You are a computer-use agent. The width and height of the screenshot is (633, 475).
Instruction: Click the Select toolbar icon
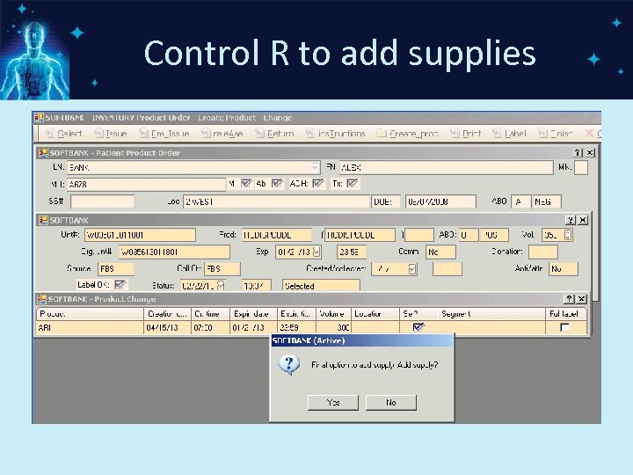click(x=49, y=134)
